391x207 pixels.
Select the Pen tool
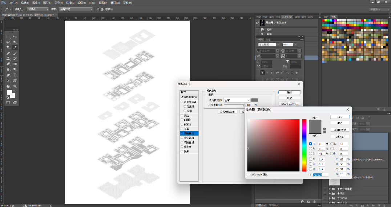coord(8,75)
